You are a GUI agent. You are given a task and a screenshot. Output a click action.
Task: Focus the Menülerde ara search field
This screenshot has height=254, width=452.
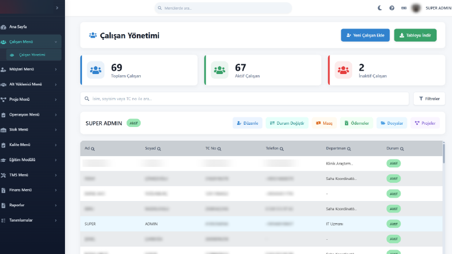(223, 8)
